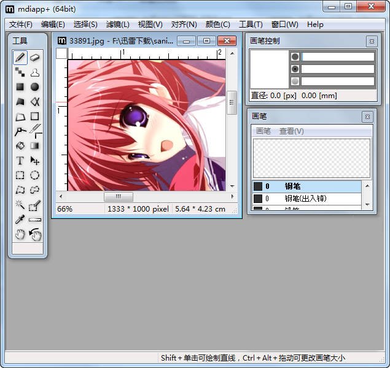The width and height of the screenshot is (390, 368).
Task: Open the 文件(F) menu
Action: point(21,25)
